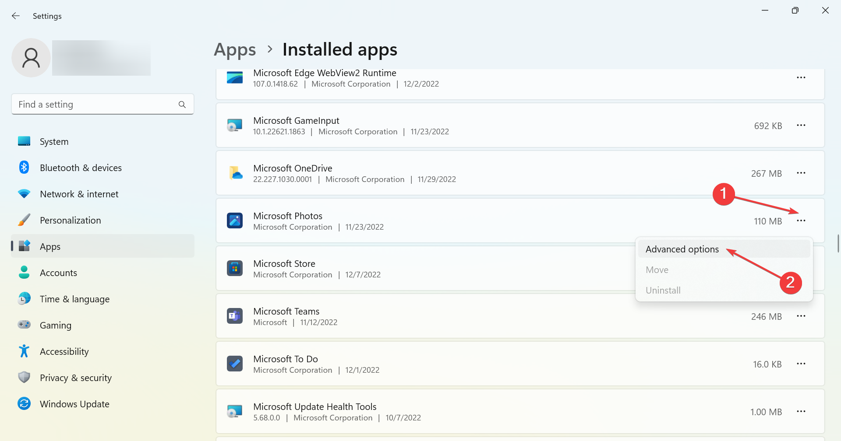841x441 pixels.
Task: Open Time & language settings
Action: tap(102, 299)
